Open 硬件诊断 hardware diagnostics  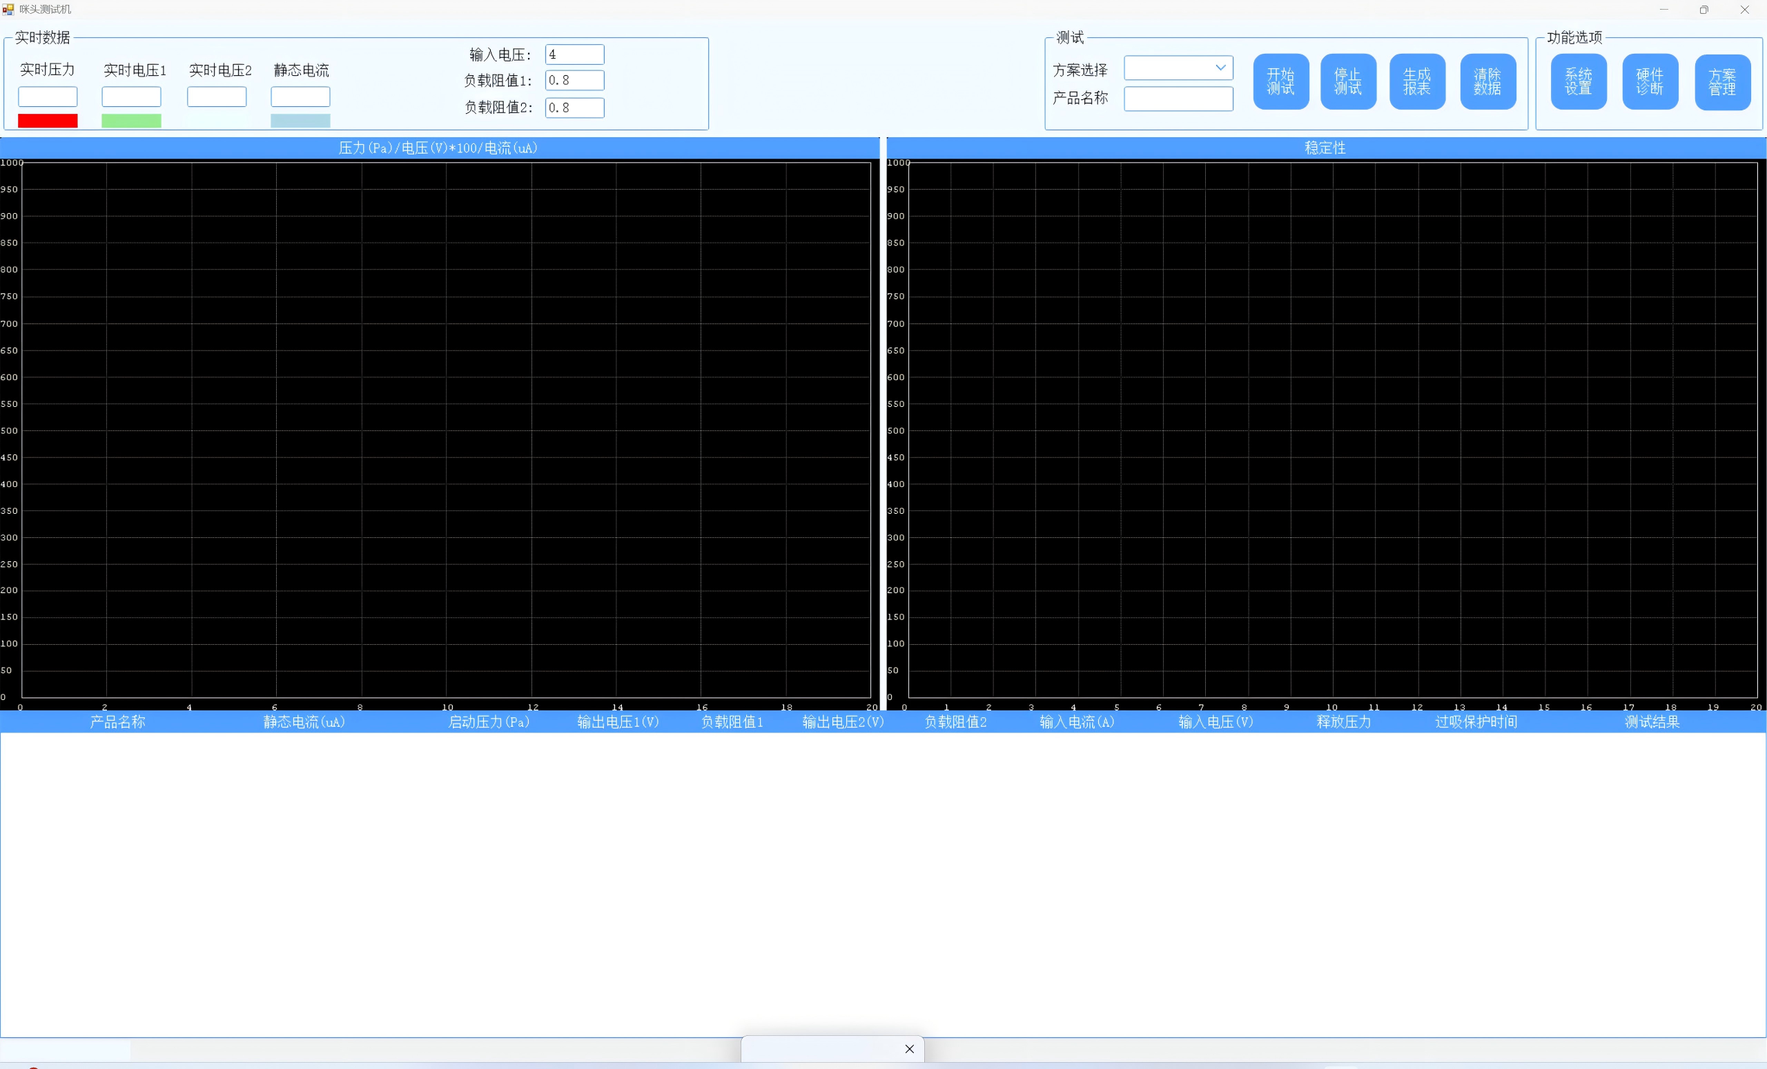click(1650, 81)
